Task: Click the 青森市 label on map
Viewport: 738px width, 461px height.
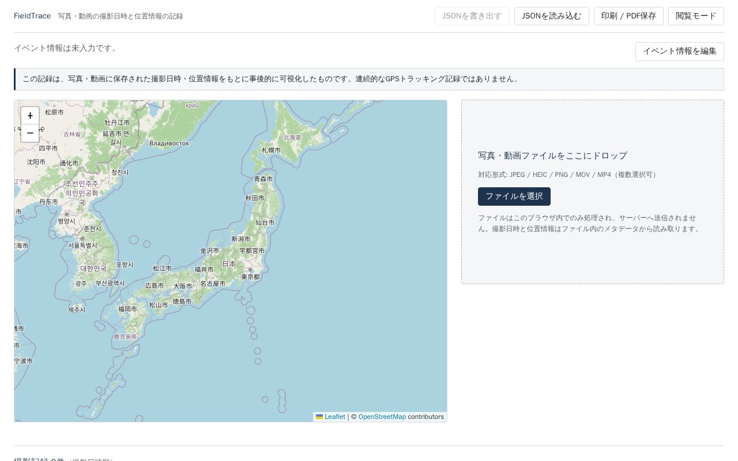Action: pos(263,179)
